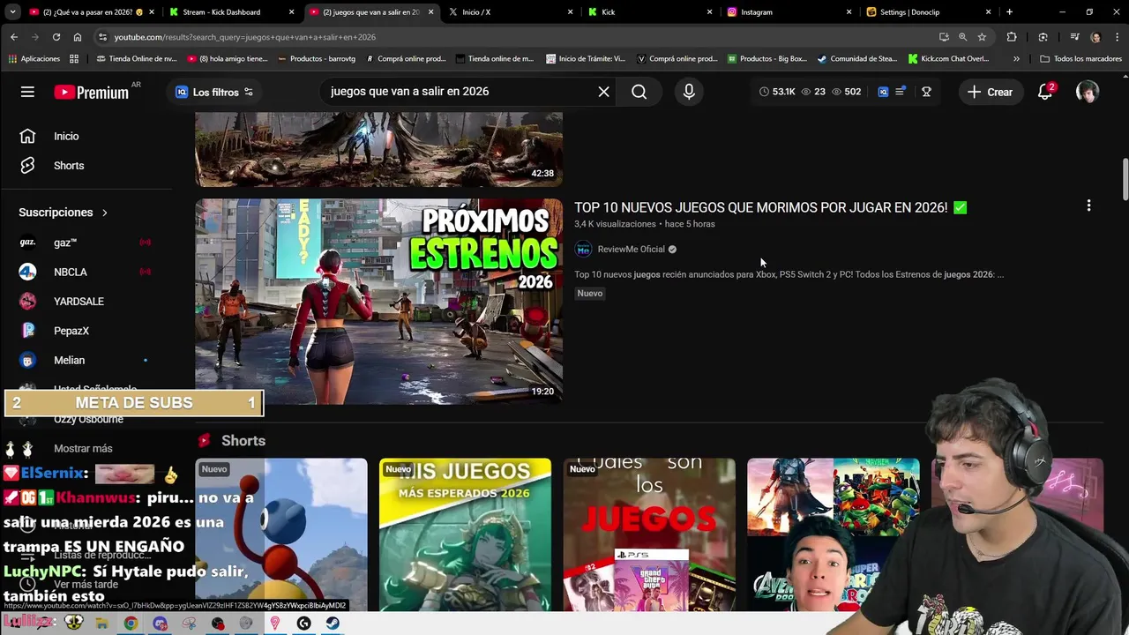Clear the search query with the X
Image resolution: width=1129 pixels, height=635 pixels.
[x=603, y=92]
